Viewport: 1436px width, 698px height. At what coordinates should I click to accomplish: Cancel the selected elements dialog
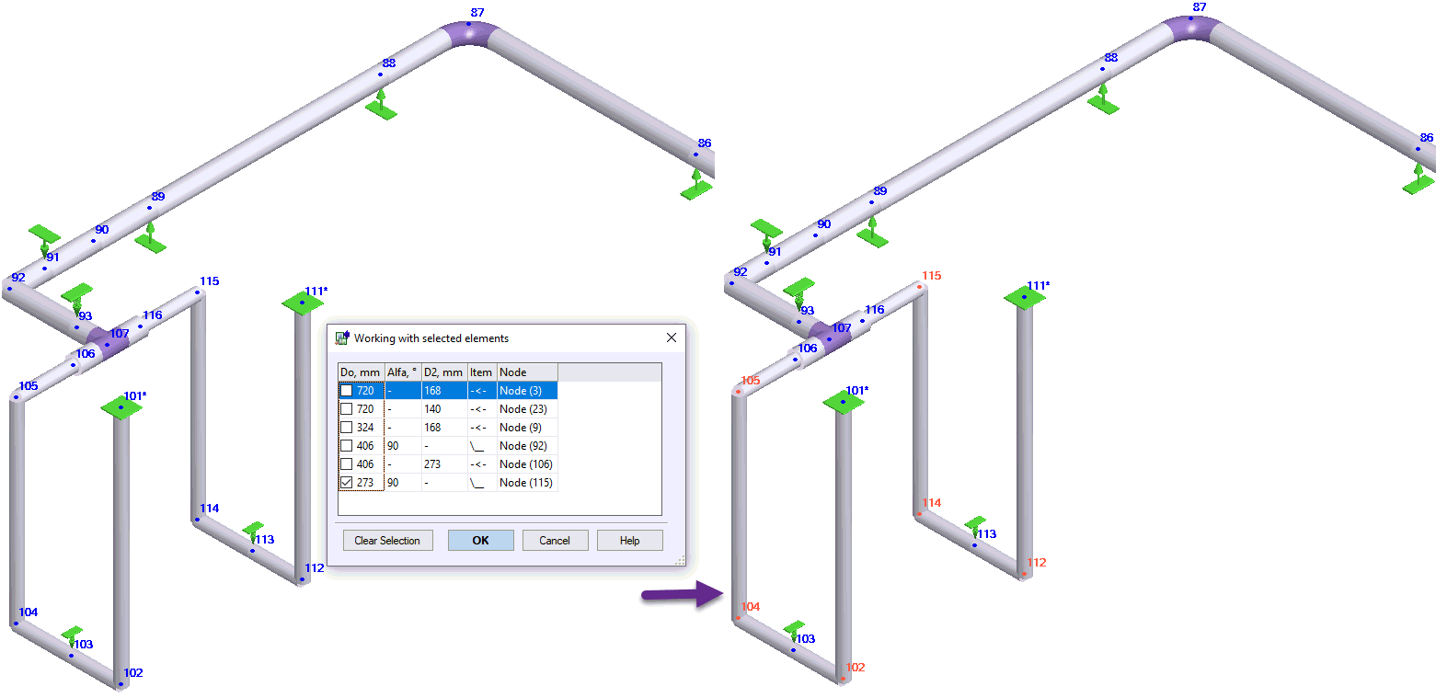click(x=555, y=541)
